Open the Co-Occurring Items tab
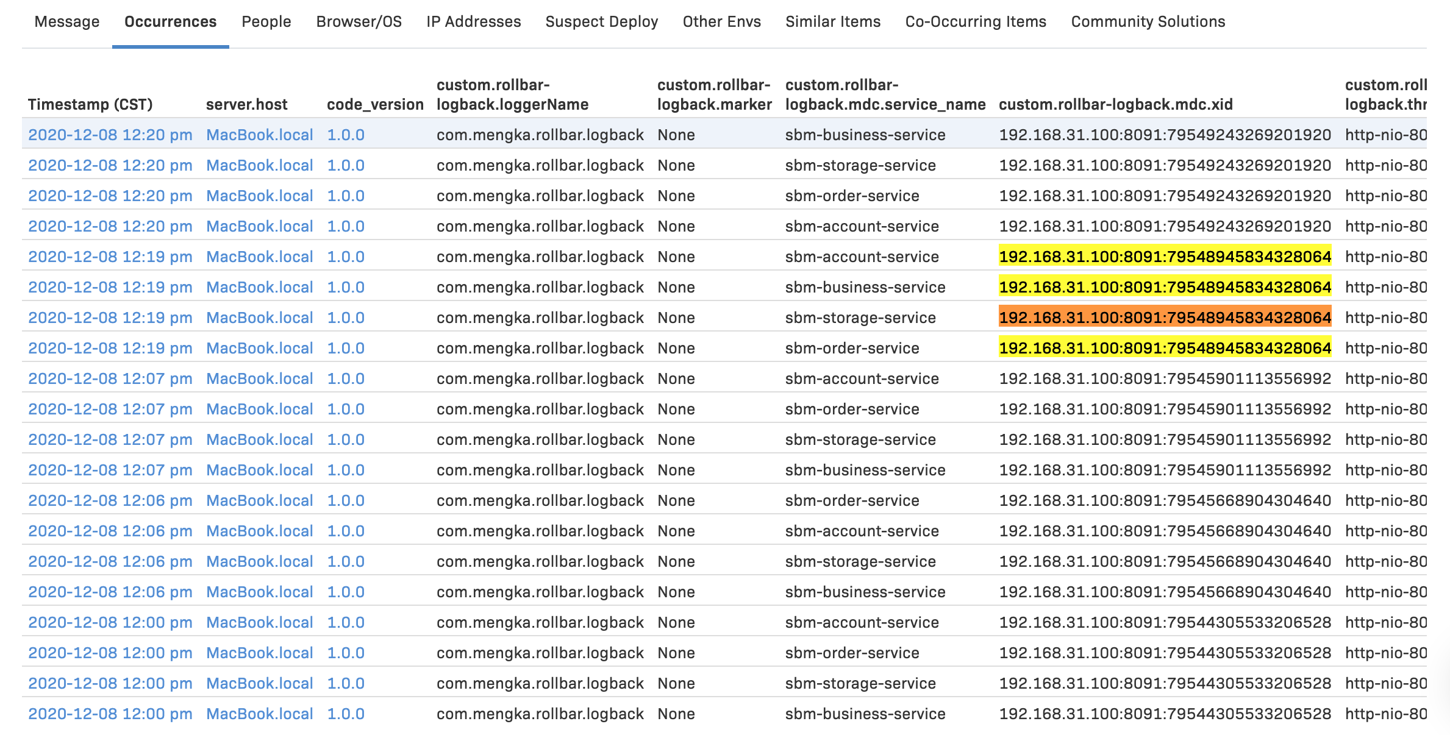This screenshot has height=735, width=1450. pos(975,22)
